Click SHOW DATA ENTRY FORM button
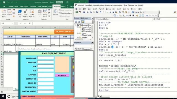This screenshot has height=99, width=177. click(x=64, y=32)
